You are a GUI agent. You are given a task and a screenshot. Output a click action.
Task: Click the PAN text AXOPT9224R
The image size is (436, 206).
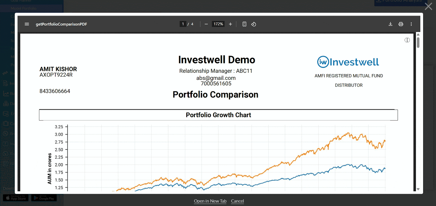point(56,75)
